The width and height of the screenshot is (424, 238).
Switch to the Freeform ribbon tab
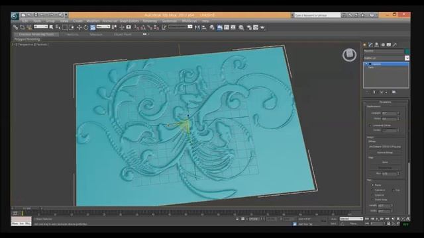tap(72, 34)
